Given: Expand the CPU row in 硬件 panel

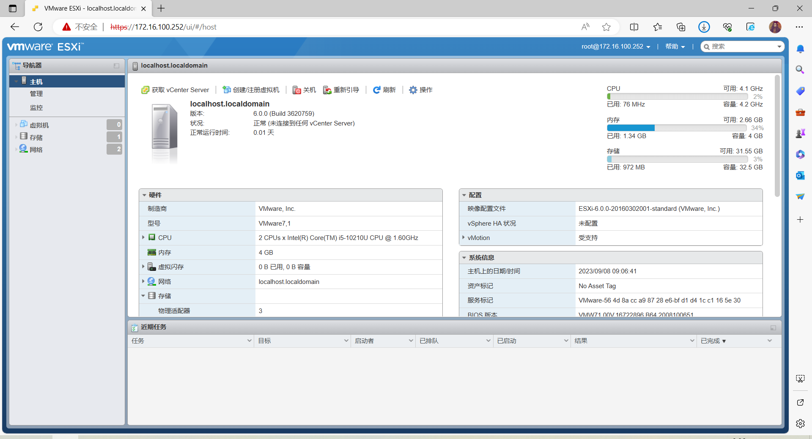Looking at the screenshot, I should coord(144,237).
